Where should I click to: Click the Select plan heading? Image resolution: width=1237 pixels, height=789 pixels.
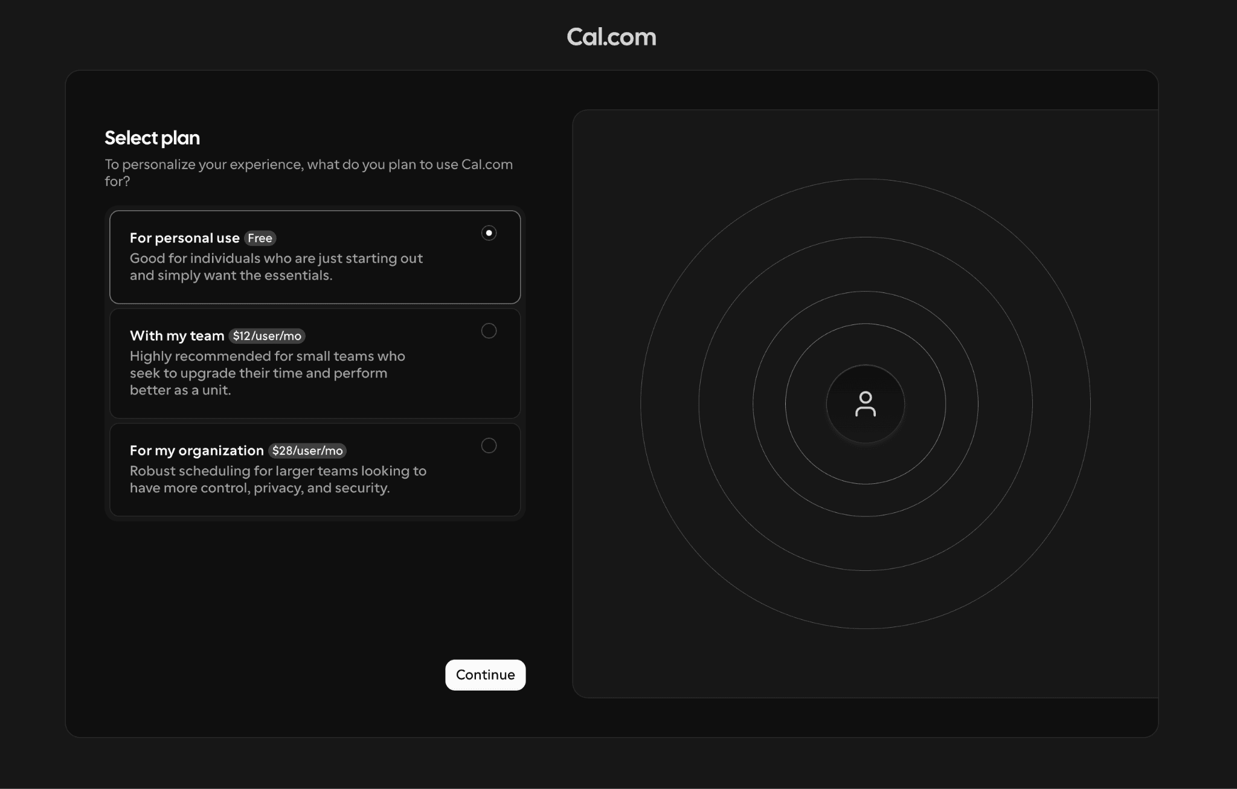(x=152, y=138)
